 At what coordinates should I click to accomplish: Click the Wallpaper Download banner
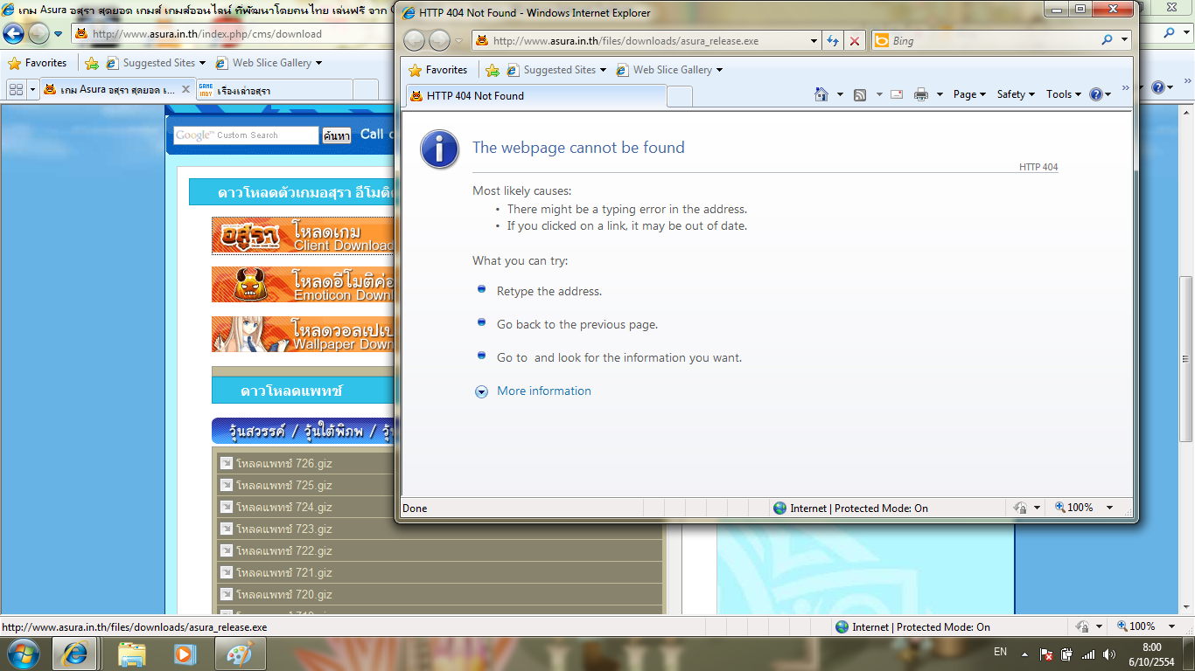click(x=303, y=334)
